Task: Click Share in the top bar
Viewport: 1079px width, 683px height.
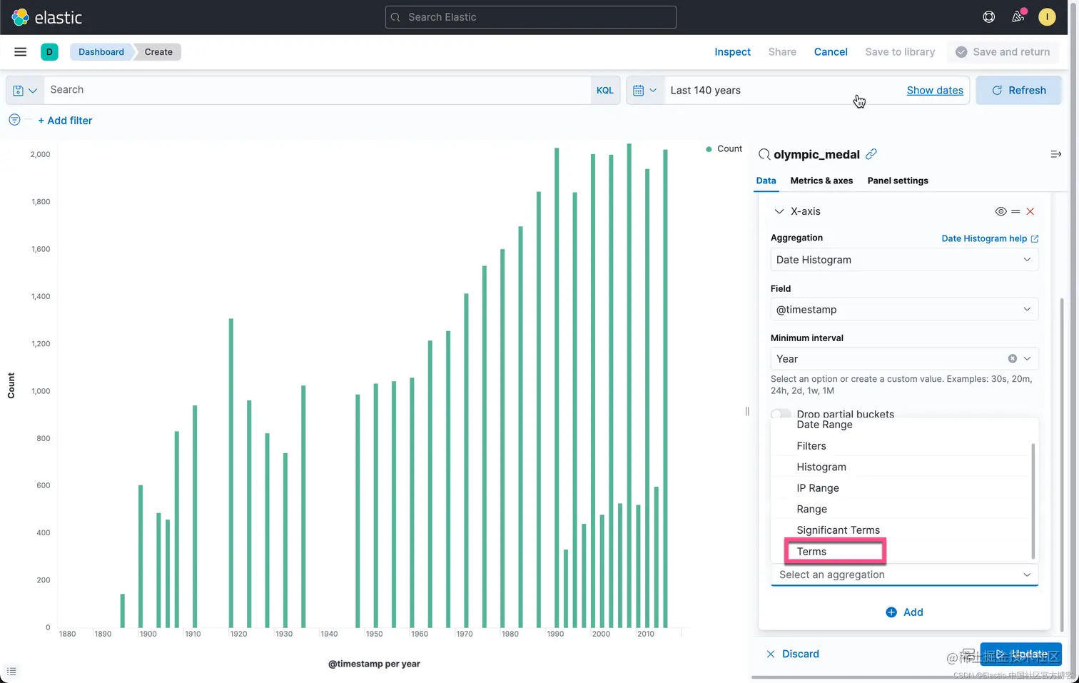Action: pos(782,51)
